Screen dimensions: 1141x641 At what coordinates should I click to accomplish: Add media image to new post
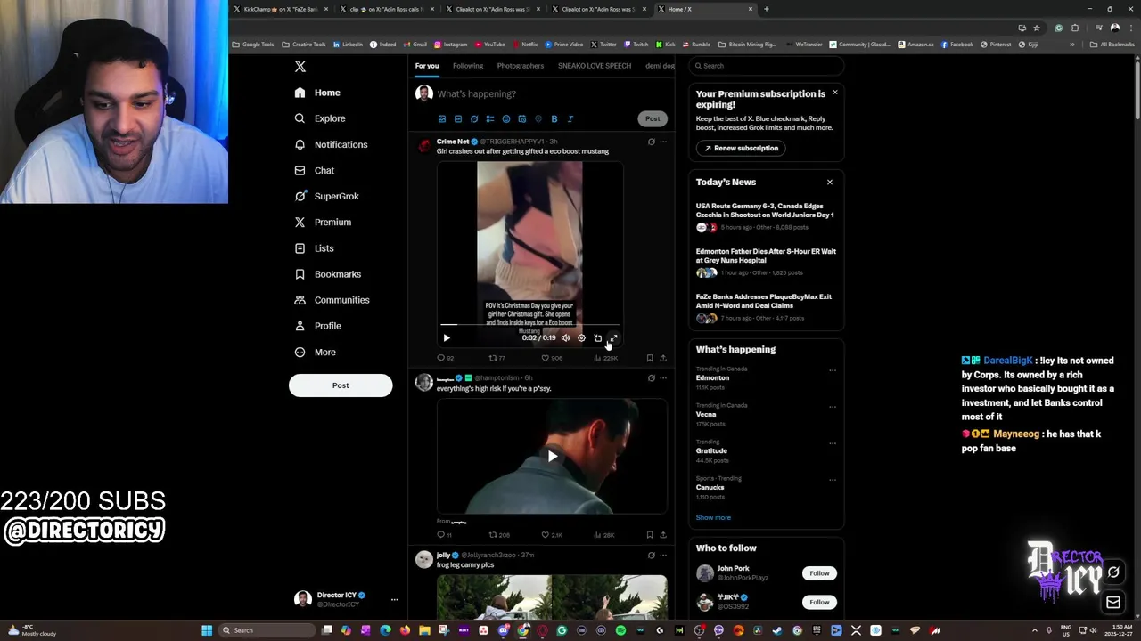(442, 118)
